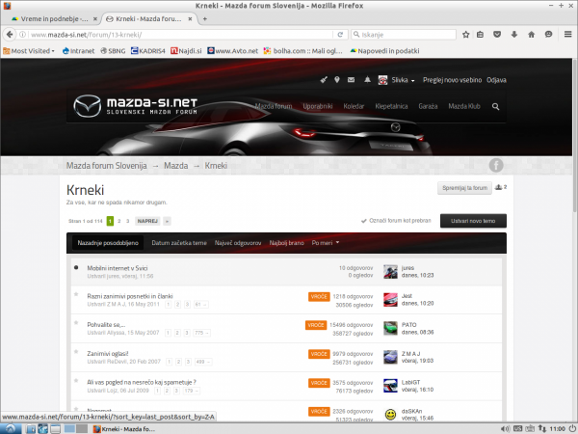Click the search magnifier in forum navigation
The width and height of the screenshot is (578, 434).
(x=496, y=106)
